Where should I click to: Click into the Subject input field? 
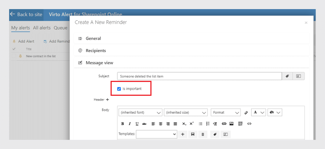coord(199,76)
